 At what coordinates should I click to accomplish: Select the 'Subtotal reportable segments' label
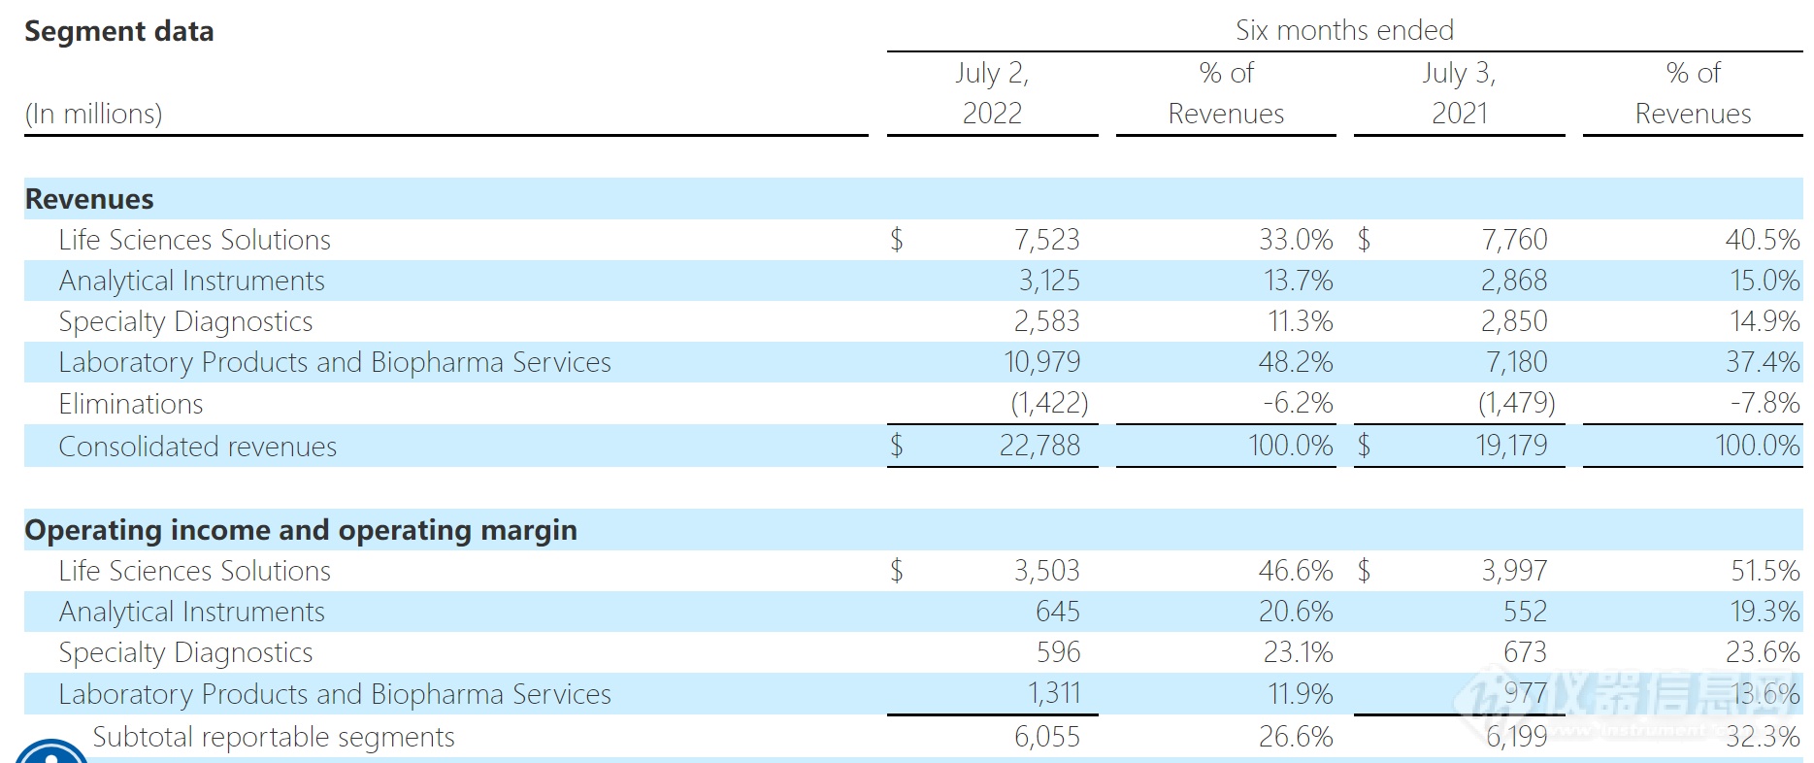(x=274, y=737)
